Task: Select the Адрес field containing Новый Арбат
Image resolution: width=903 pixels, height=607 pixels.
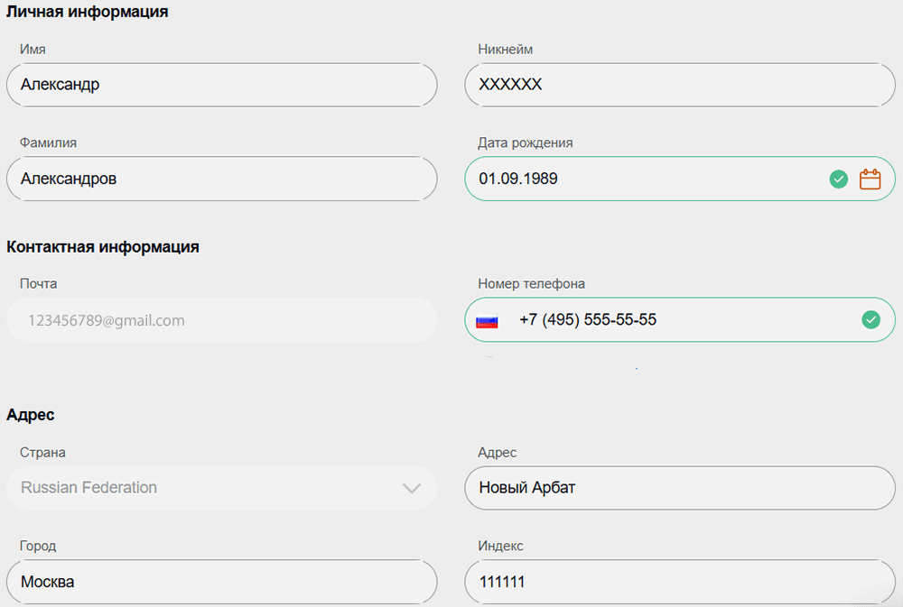Action: [680, 488]
